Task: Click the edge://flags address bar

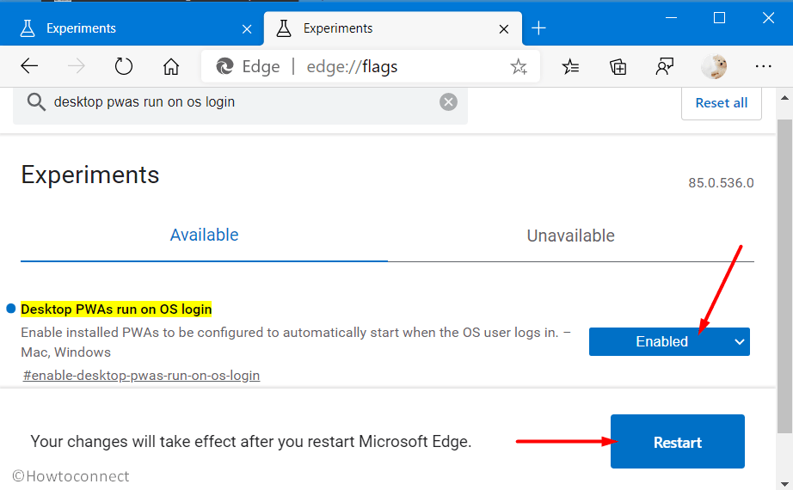Action: (371, 66)
